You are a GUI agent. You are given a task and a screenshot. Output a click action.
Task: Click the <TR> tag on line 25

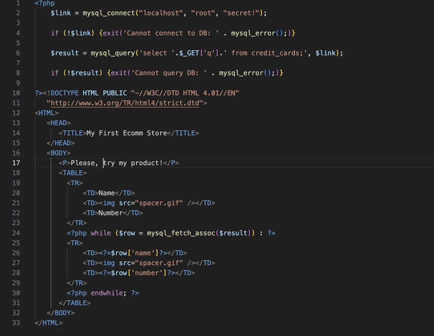click(75, 243)
